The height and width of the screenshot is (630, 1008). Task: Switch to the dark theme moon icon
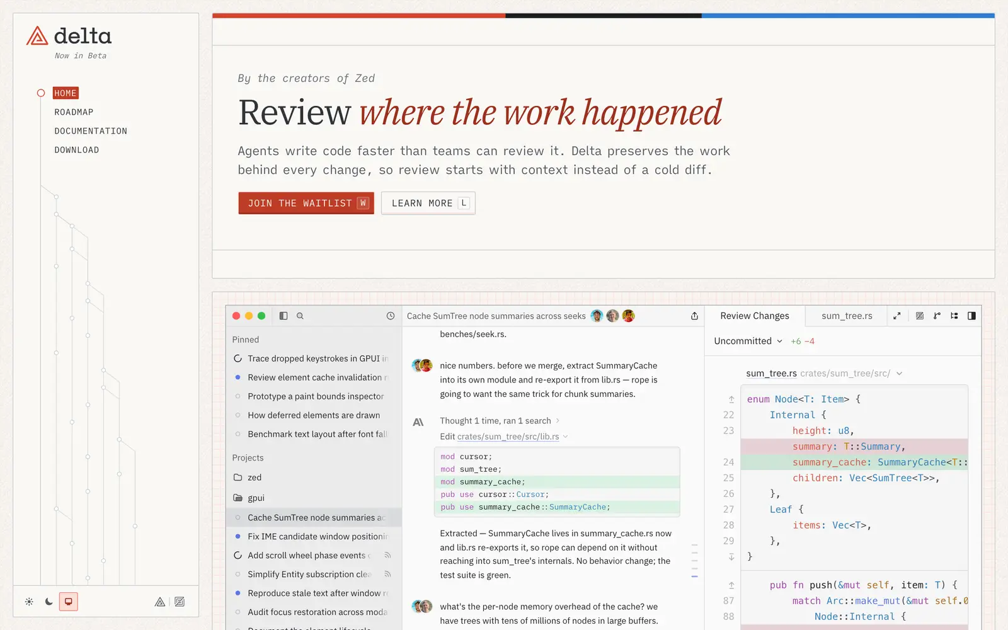[x=49, y=602]
